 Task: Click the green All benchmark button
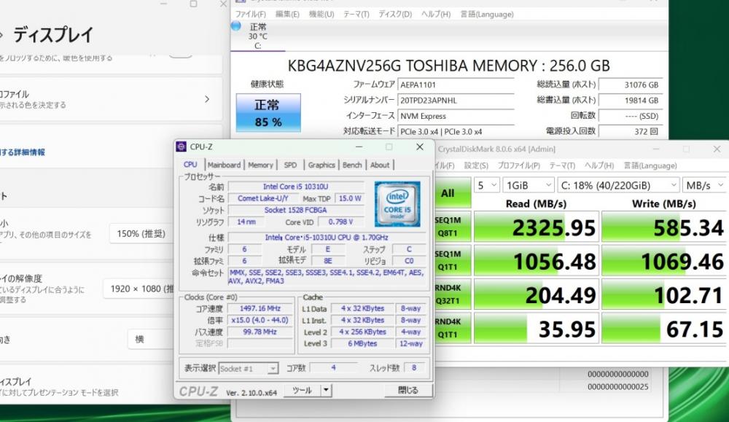(x=453, y=193)
